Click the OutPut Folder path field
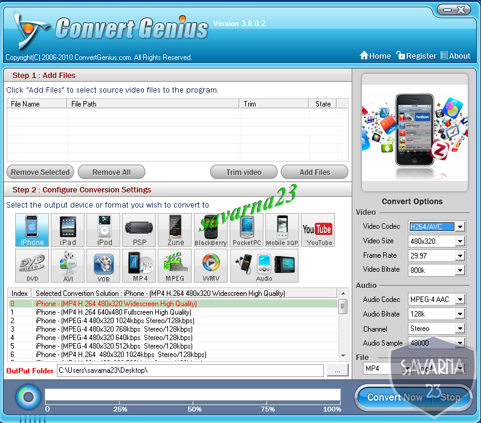Screen dimensions: 481x423 (x=190, y=370)
